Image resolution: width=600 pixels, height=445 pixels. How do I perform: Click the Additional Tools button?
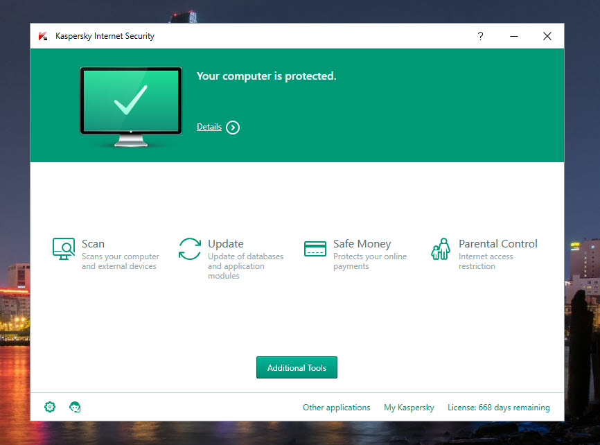297,367
